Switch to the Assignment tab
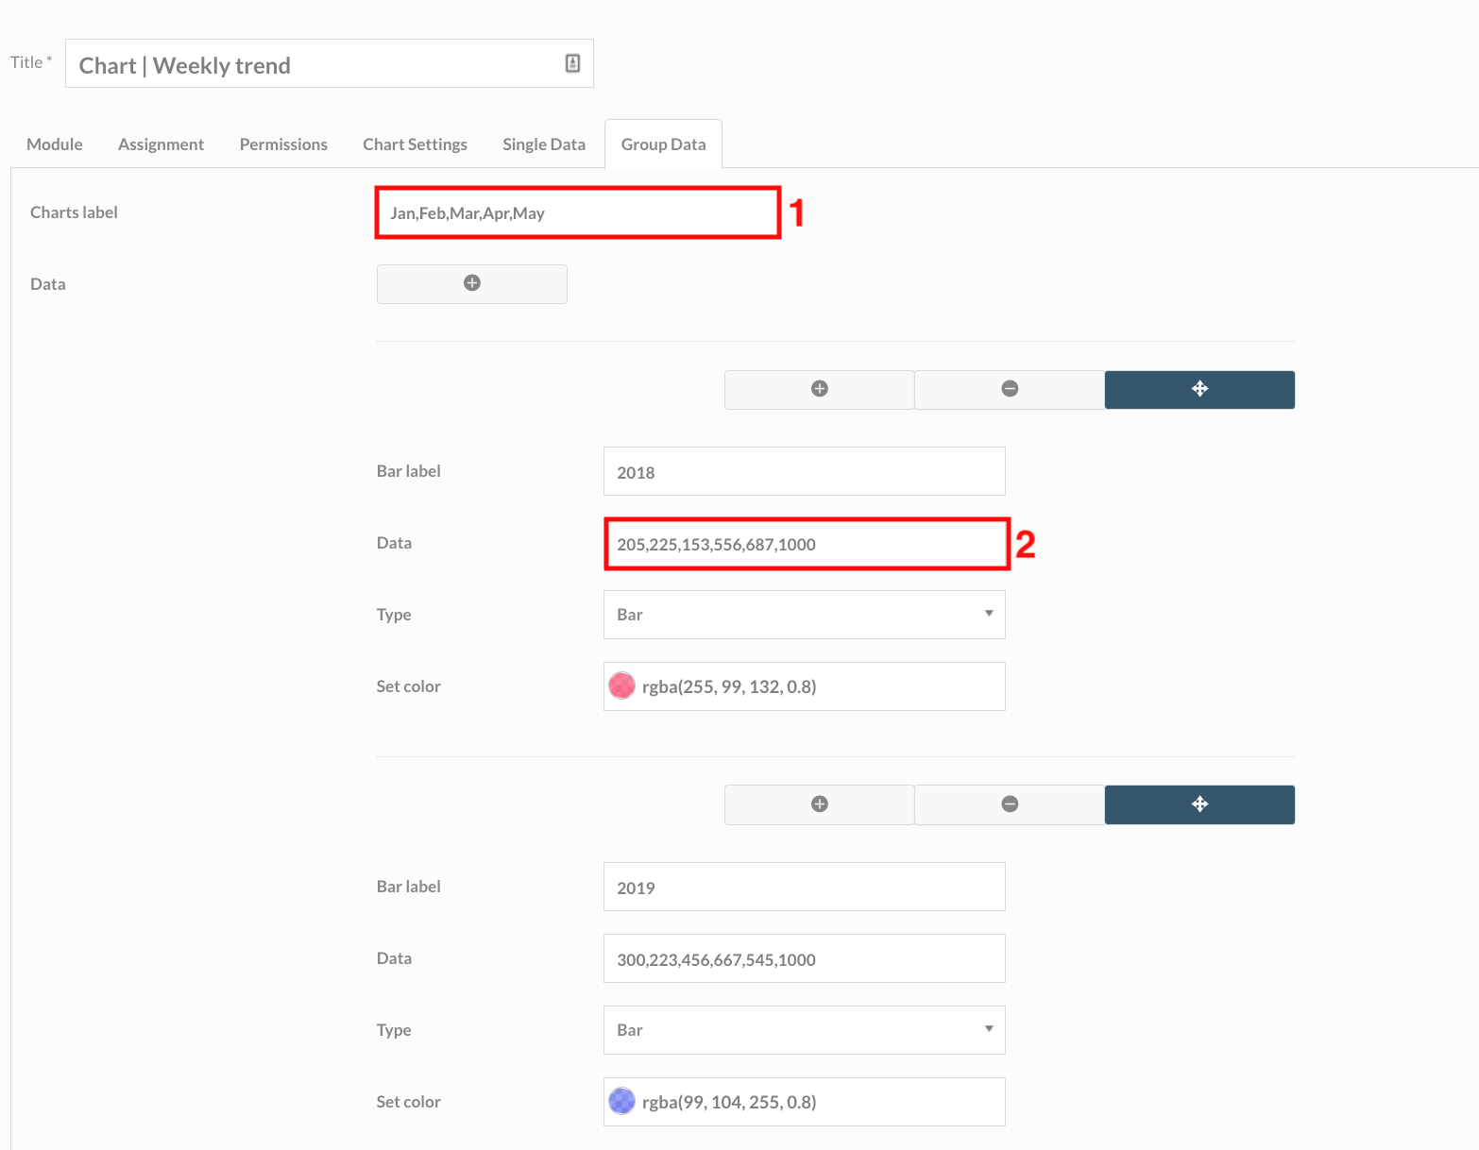This screenshot has width=1479, height=1150. [x=161, y=144]
